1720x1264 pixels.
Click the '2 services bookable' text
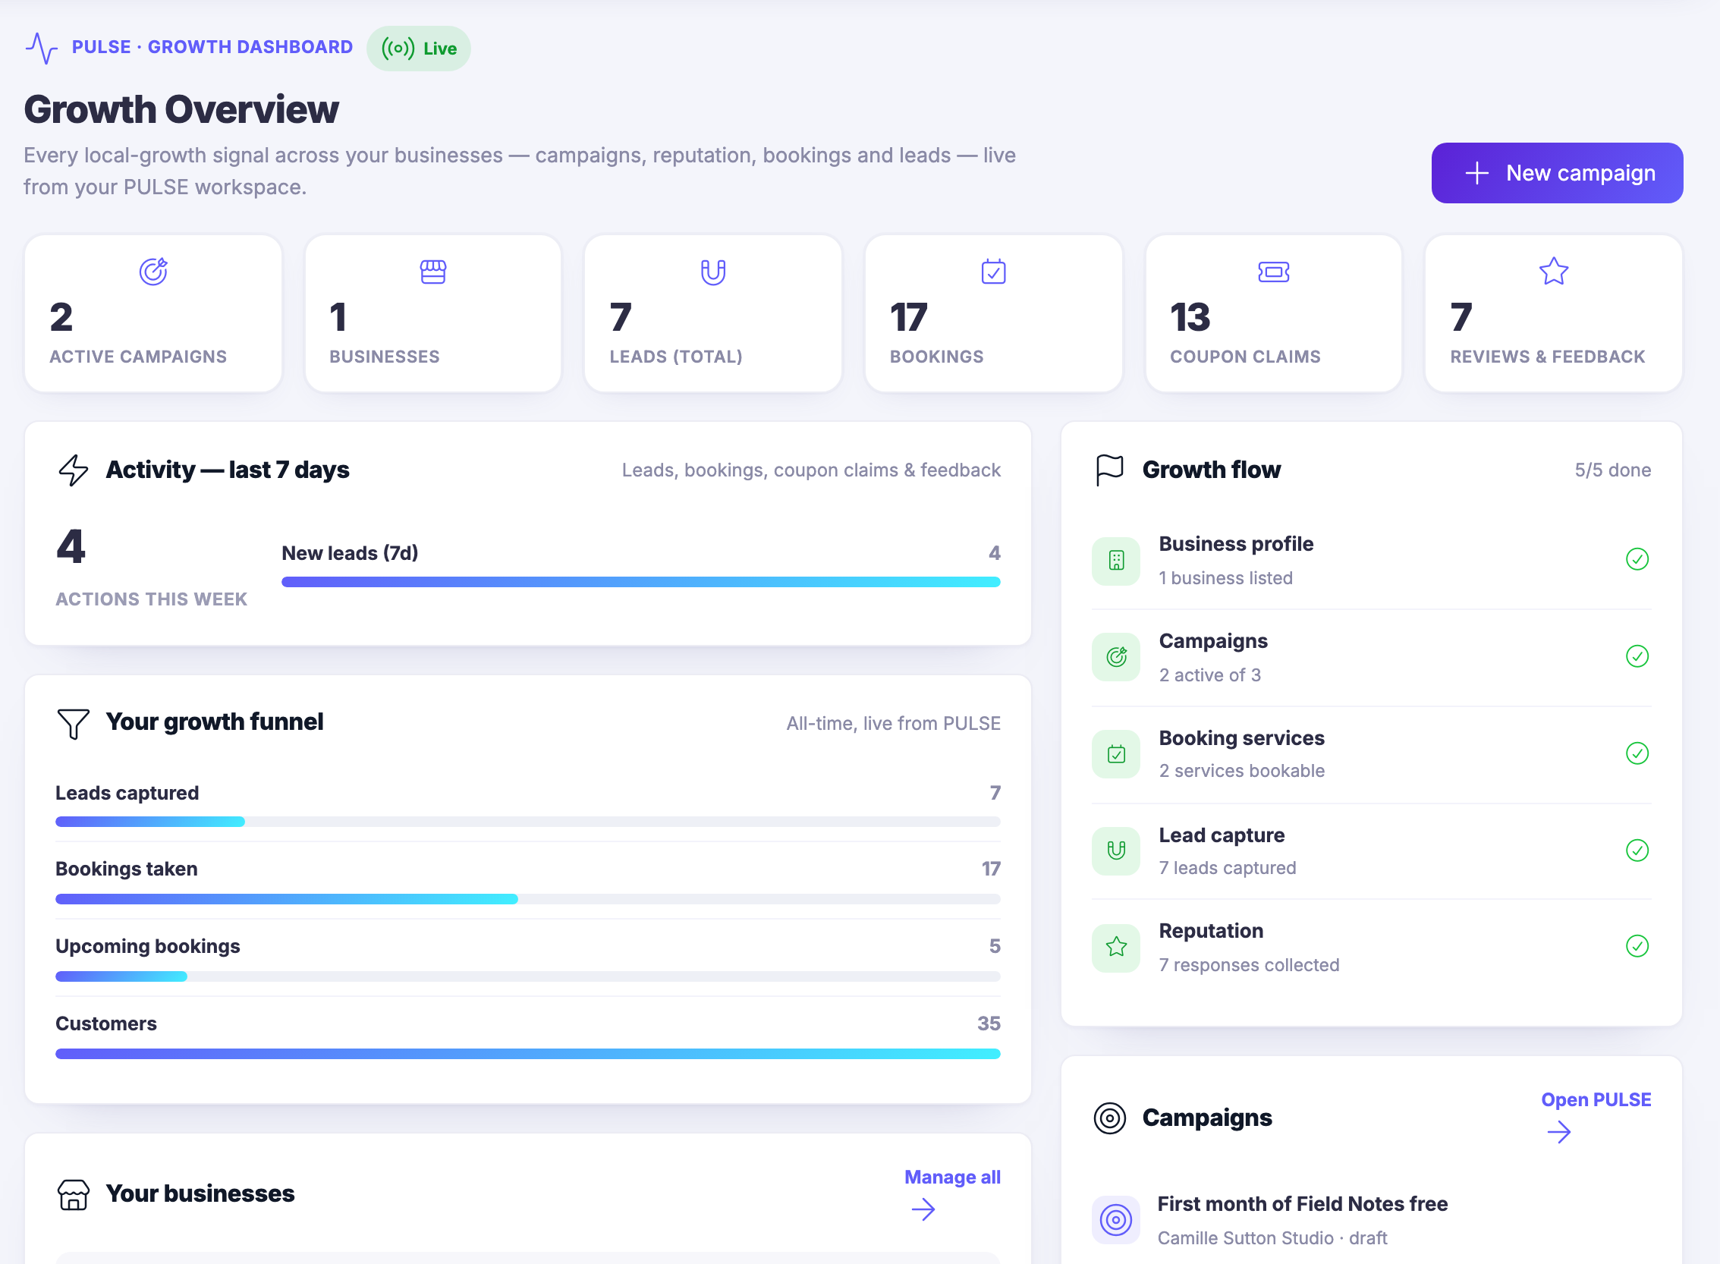[x=1241, y=771]
